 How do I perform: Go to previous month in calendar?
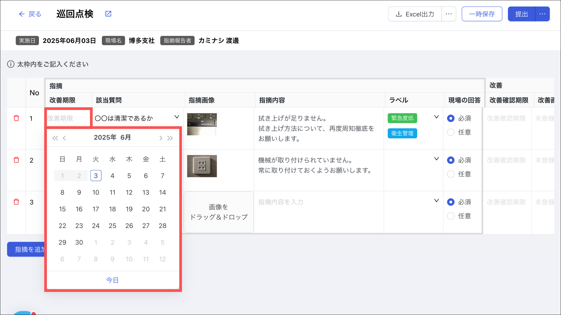64,138
